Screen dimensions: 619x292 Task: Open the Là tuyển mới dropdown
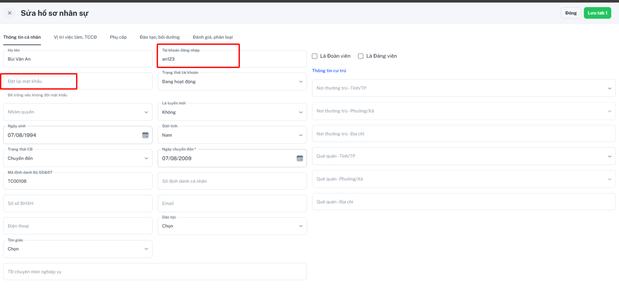(232, 112)
